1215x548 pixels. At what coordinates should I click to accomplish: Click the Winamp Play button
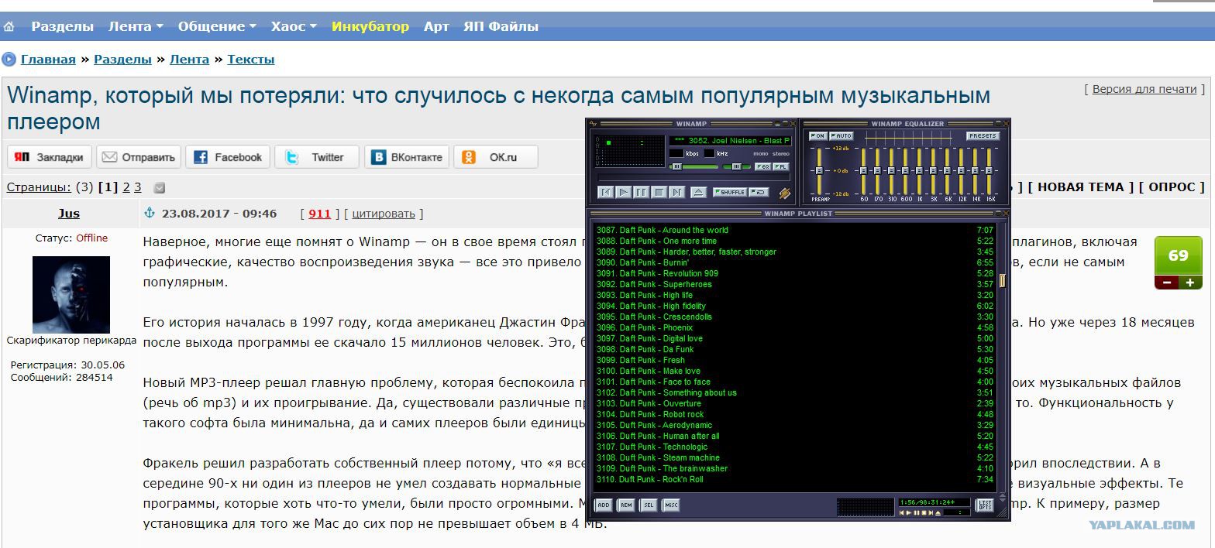tap(624, 192)
